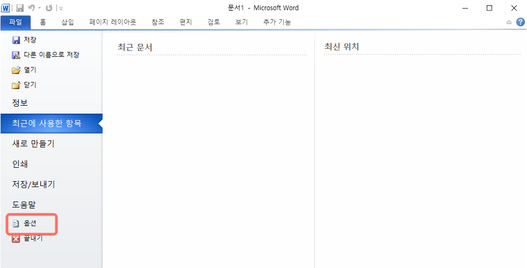Collapse the ribbon with the caret icon
The image size is (527, 268).
[509, 23]
